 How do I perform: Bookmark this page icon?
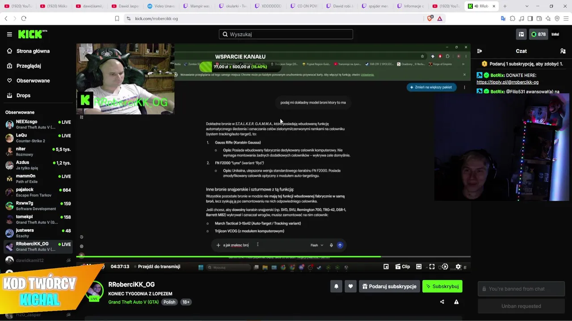[x=117, y=18]
